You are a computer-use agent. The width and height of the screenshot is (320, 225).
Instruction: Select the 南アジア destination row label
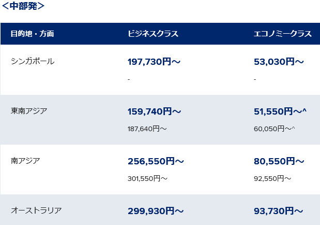coord(25,160)
